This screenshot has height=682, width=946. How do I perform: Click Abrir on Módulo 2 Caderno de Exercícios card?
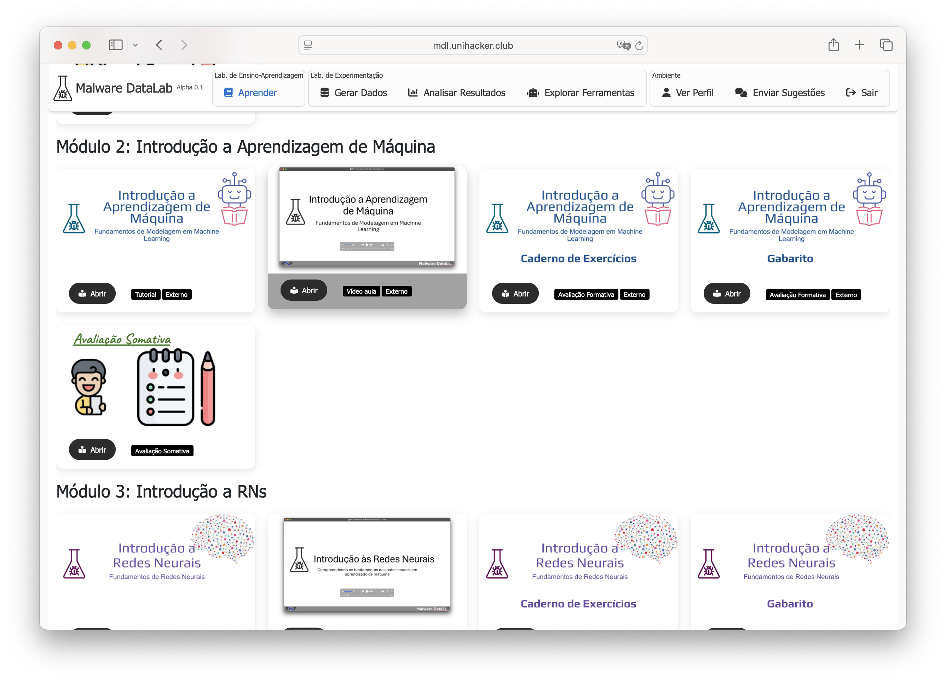pos(515,294)
